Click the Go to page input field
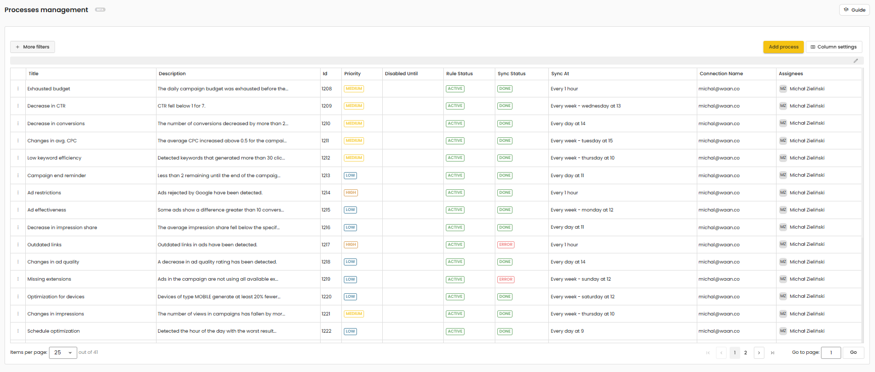This screenshot has width=875, height=372. click(x=831, y=352)
